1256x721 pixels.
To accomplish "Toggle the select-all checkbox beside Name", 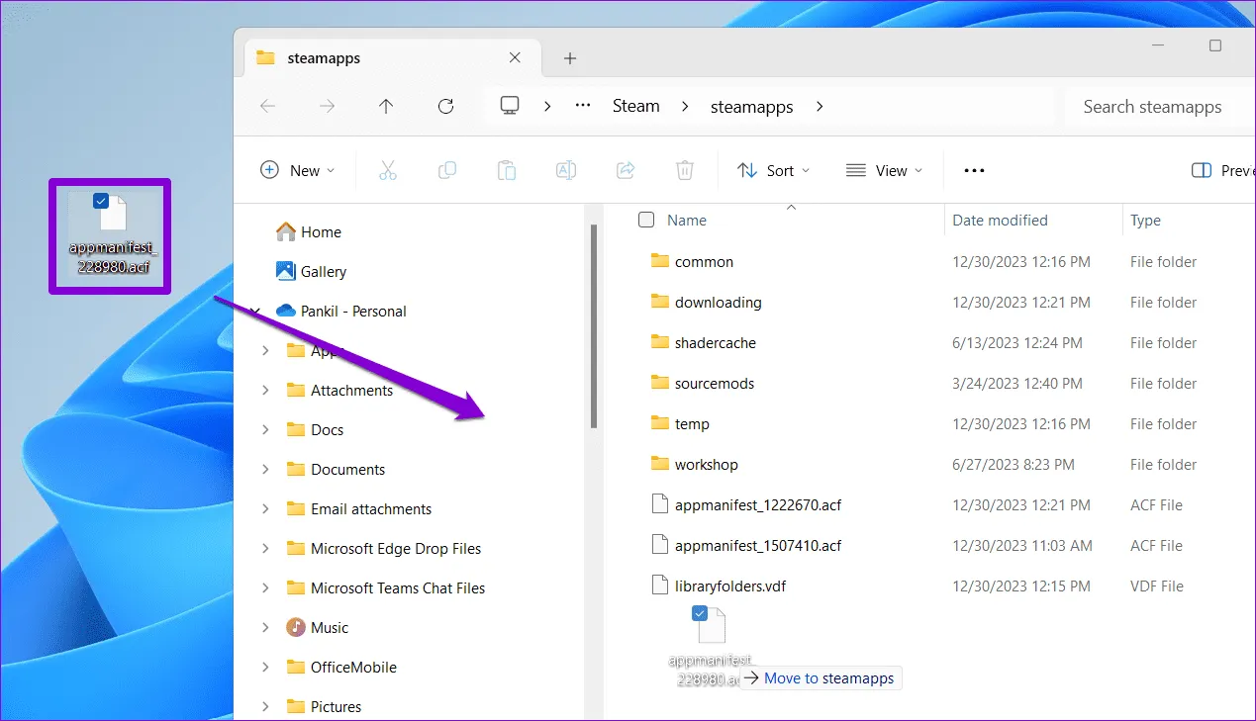I will [x=646, y=221].
